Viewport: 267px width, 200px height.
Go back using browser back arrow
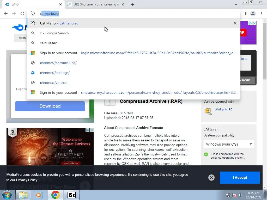[x=6, y=14]
